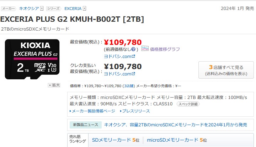Click the price history graph icon
This screenshot has width=256, height=147.
pos(145,48)
